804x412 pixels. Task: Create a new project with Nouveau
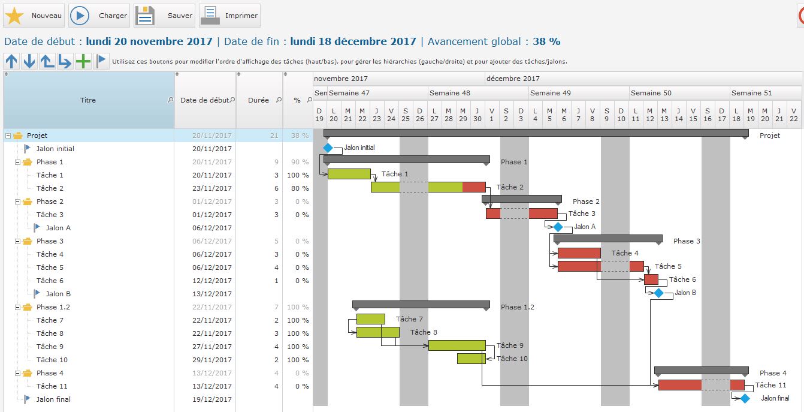[34, 16]
